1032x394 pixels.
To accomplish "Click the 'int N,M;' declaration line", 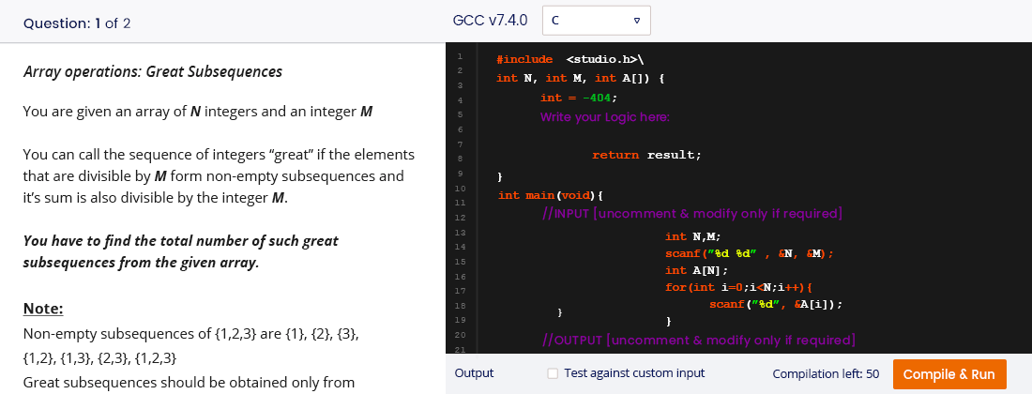I will 693,236.
